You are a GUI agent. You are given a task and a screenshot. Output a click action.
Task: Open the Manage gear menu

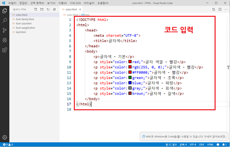tap(5, 137)
